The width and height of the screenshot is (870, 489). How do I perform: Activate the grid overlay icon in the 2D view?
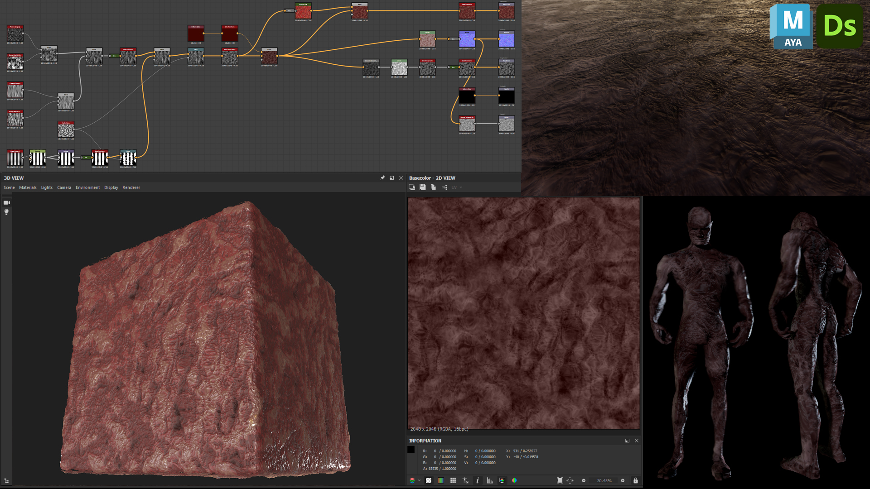click(453, 481)
